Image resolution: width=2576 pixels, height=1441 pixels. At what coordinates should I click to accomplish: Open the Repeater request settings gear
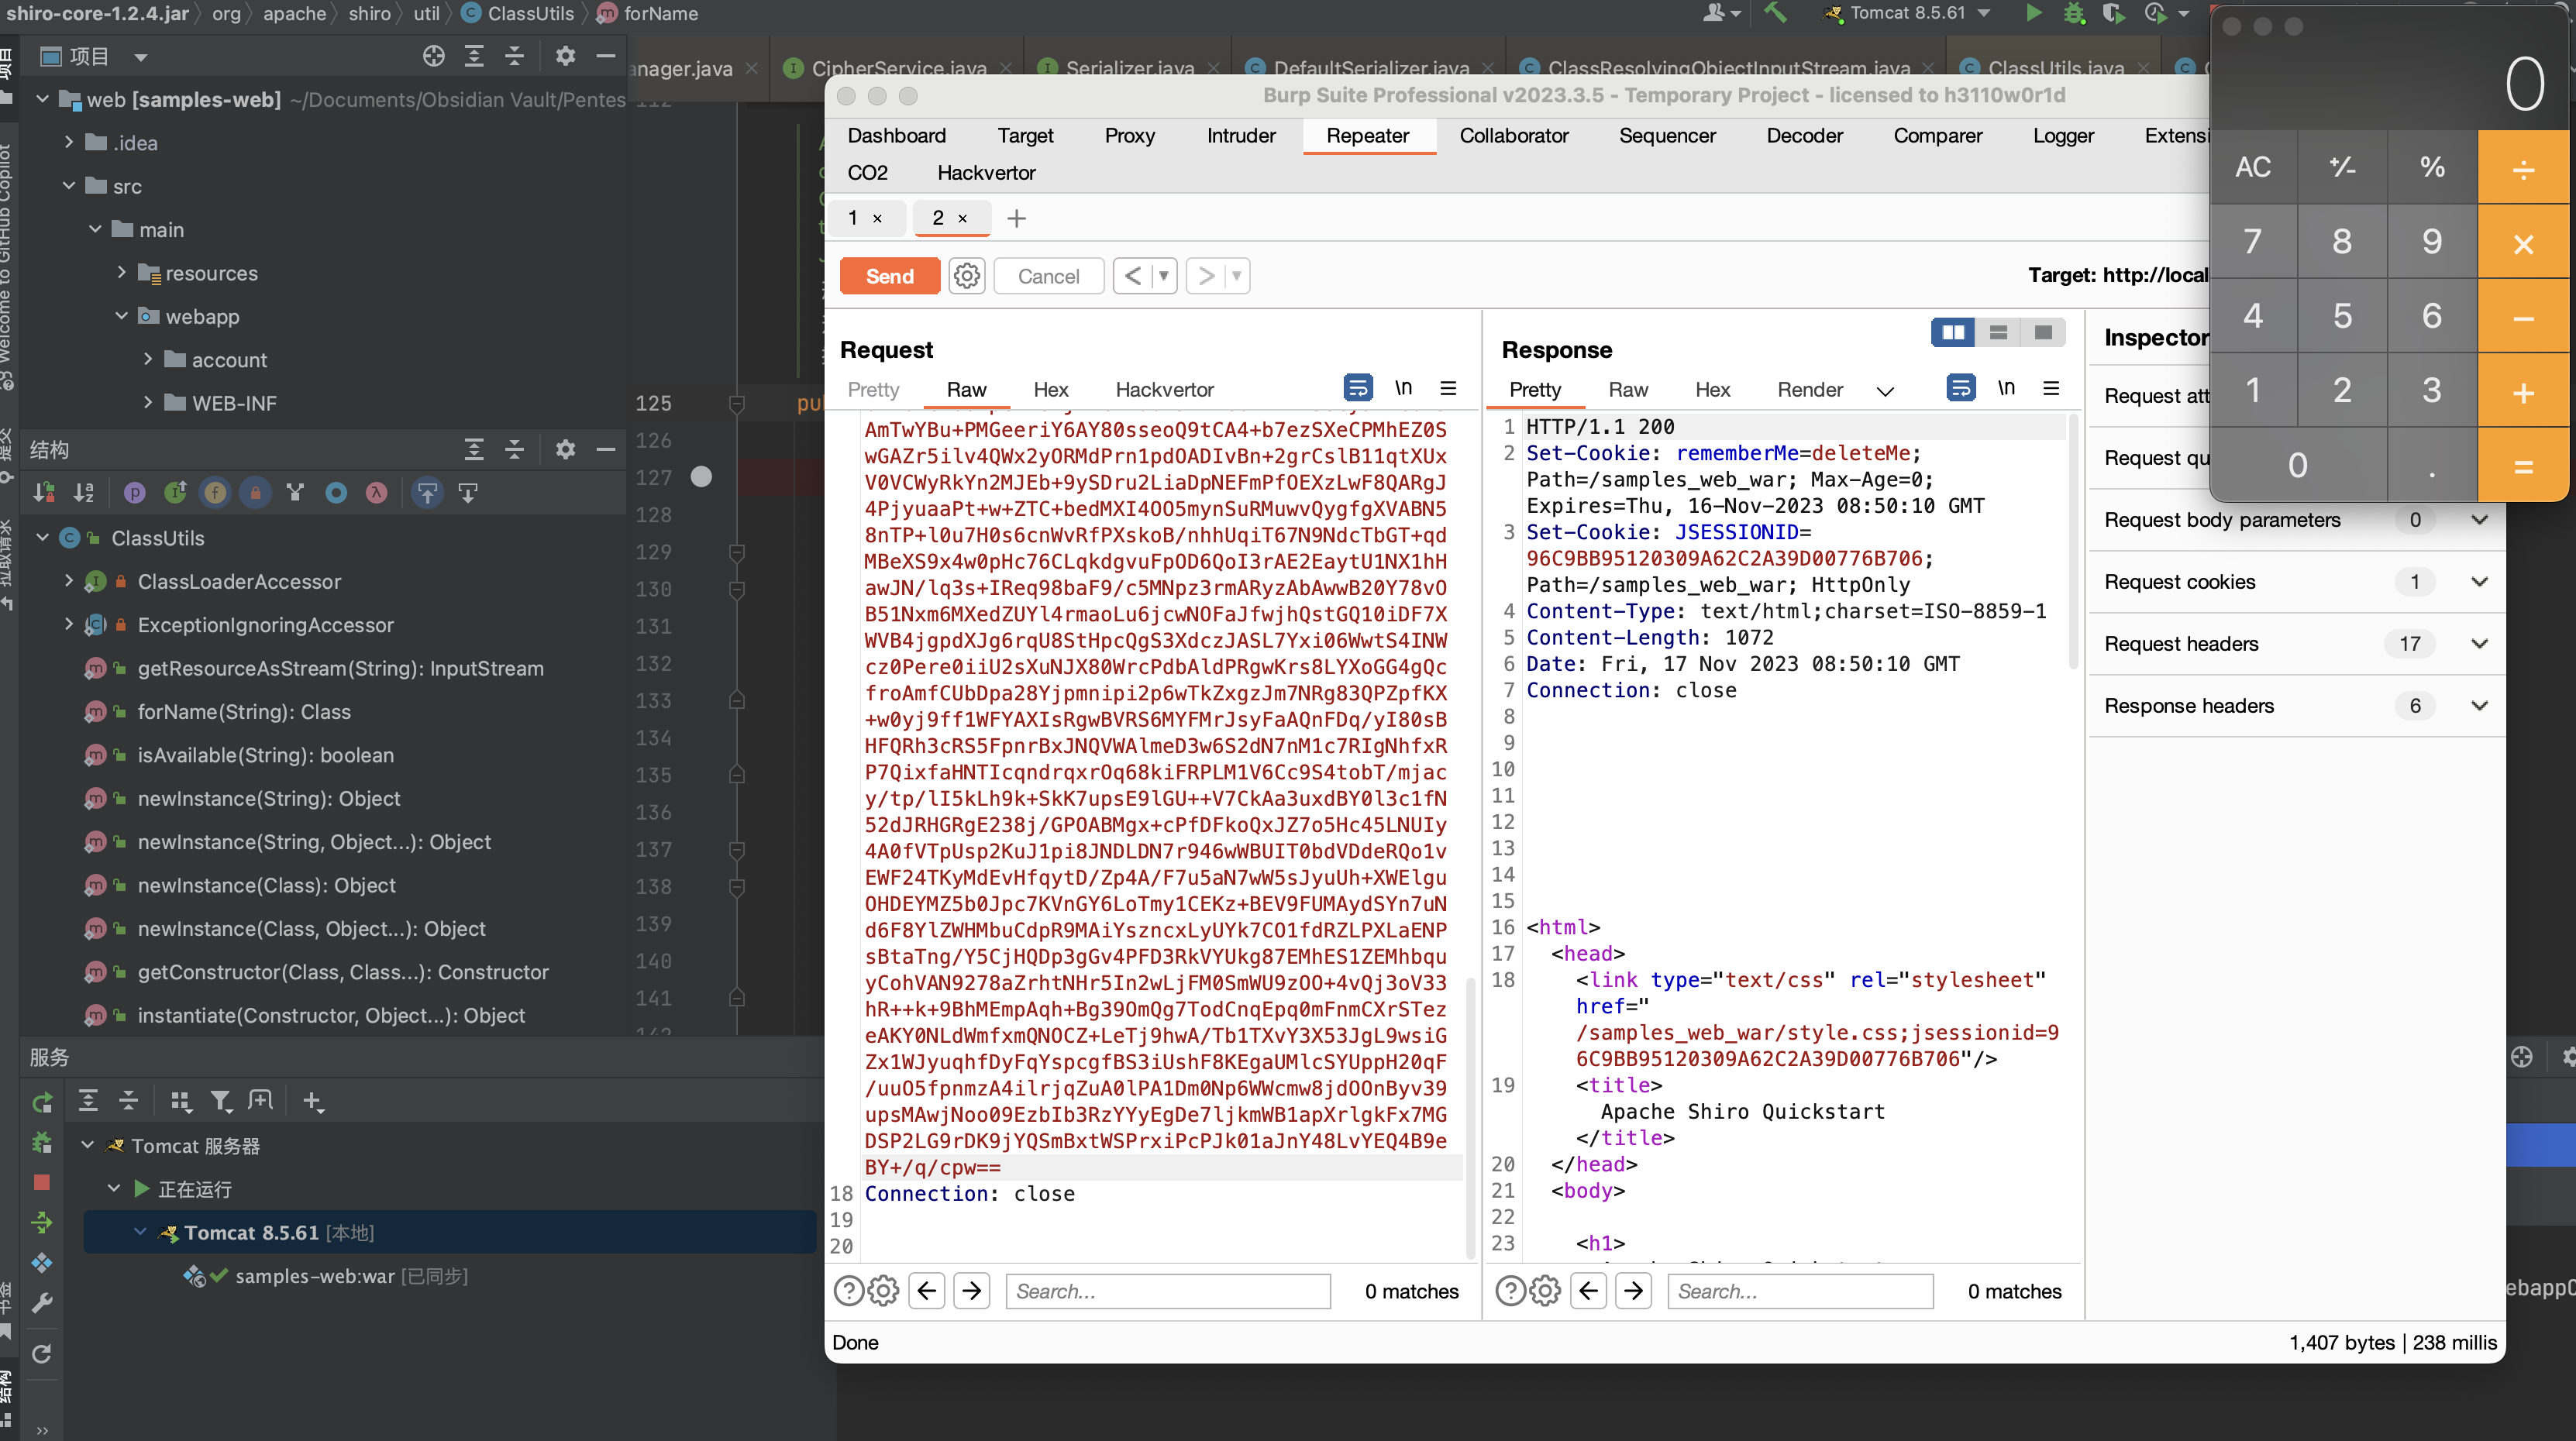click(x=967, y=276)
